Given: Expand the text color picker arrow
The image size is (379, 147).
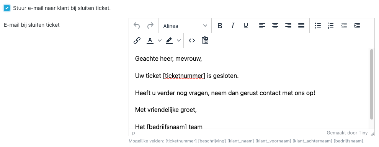Looking at the screenshot, I should tap(160, 40).
